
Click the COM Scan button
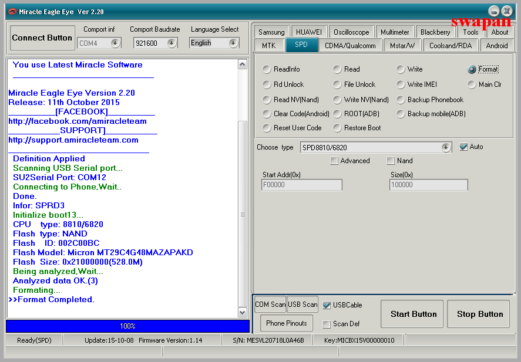tap(270, 305)
